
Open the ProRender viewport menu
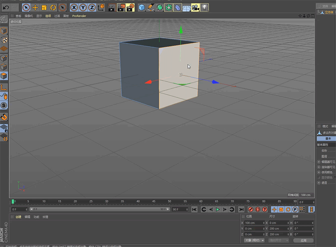(x=79, y=16)
